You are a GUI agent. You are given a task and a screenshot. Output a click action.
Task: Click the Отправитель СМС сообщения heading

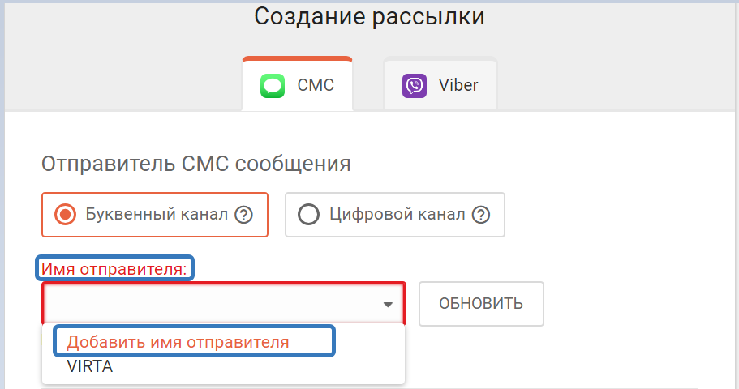tap(195, 164)
